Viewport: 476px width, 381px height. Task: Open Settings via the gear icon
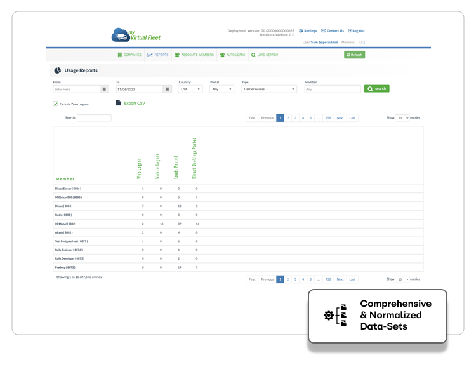click(x=301, y=30)
